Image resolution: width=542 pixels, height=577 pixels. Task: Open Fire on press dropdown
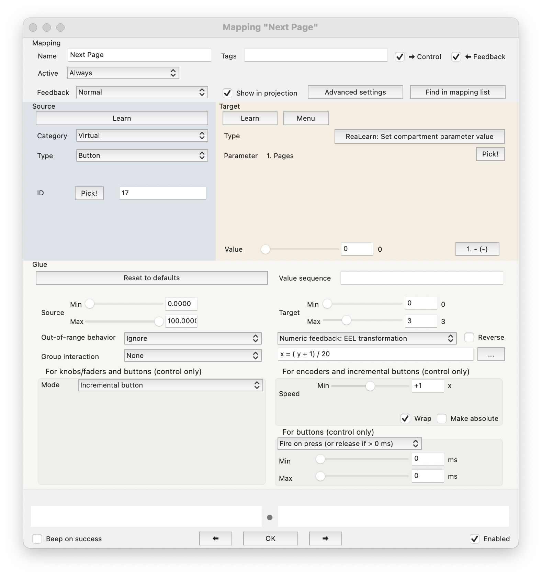pos(349,444)
